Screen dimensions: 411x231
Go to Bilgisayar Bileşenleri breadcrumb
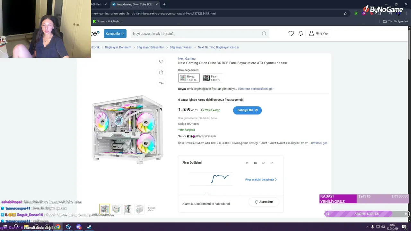[150, 47]
